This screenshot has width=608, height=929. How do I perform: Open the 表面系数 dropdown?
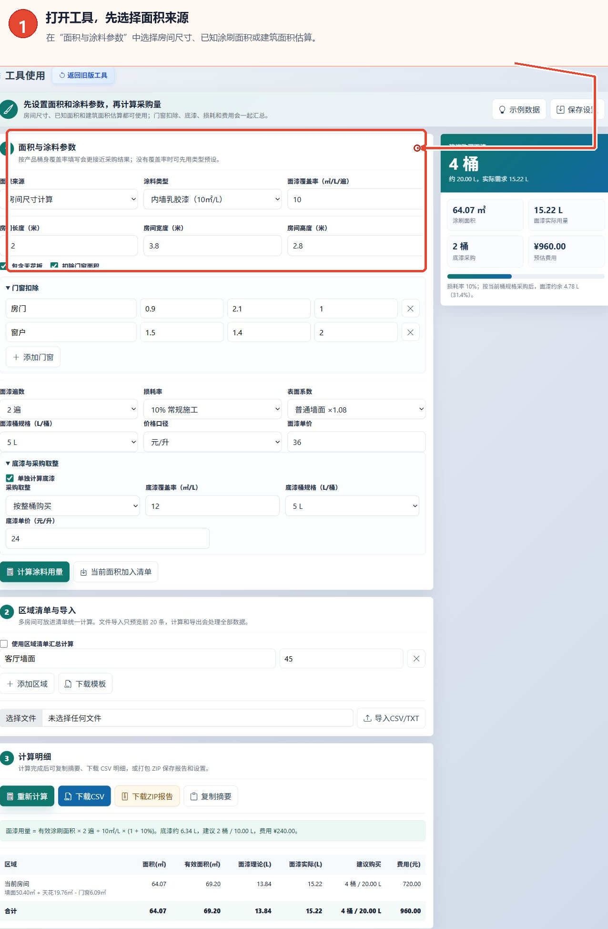[x=356, y=410]
